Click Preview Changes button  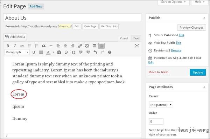point(191,28)
